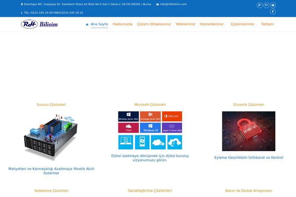The image size is (296, 197).
Task: Click the smartphone tile in Microsoft image
Action: [142, 142]
